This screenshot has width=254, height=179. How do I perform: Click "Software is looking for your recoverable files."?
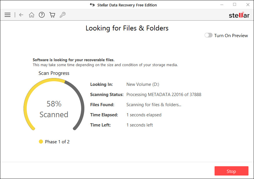[x=74, y=60]
